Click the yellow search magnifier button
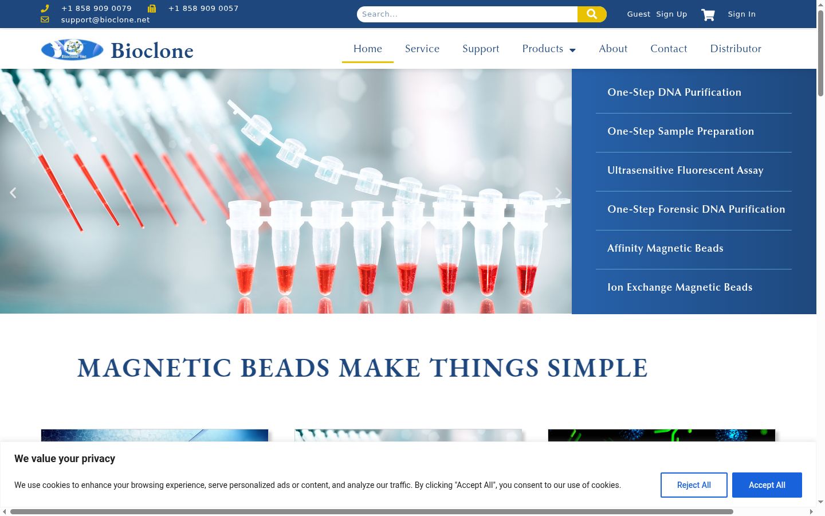The width and height of the screenshot is (825, 516). [592, 14]
